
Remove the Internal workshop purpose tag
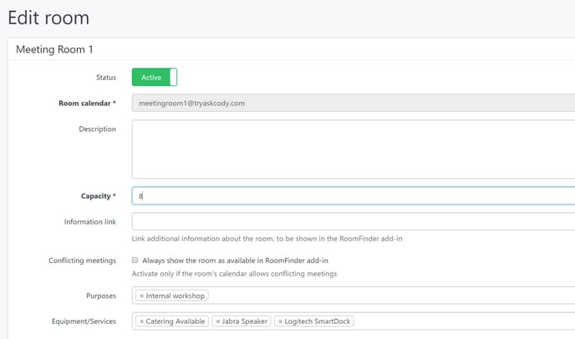pos(141,296)
